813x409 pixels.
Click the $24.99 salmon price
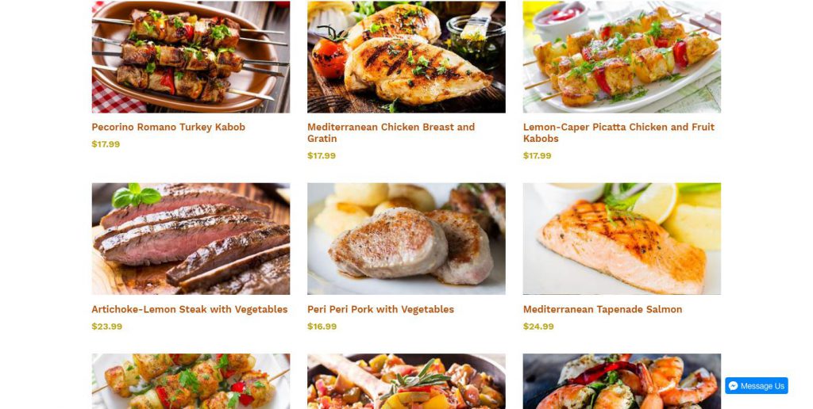(x=538, y=326)
